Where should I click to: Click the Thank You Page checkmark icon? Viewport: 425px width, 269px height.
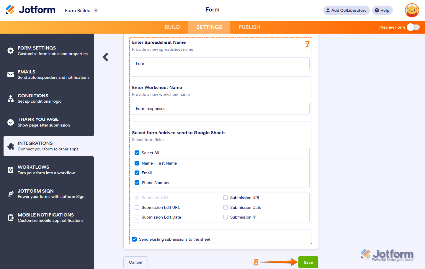tap(11, 122)
